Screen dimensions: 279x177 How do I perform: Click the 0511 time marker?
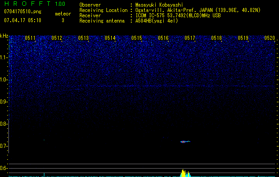[30, 38]
